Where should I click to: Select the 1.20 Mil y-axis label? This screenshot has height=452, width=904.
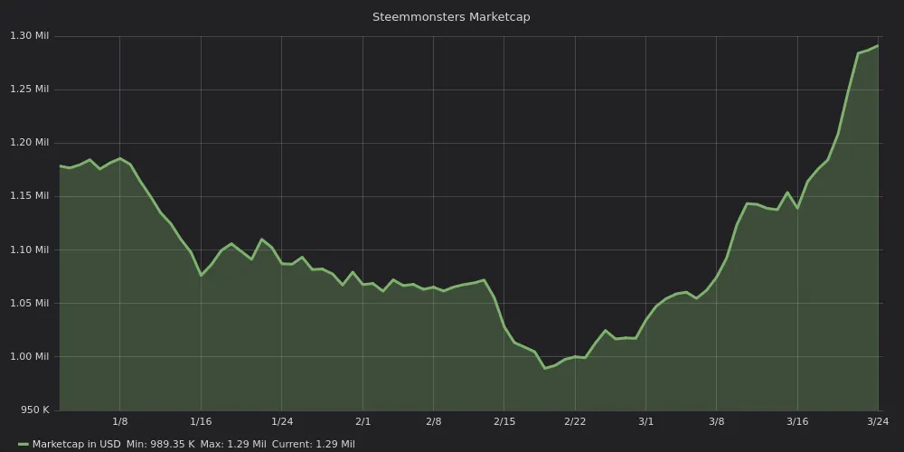click(30, 143)
